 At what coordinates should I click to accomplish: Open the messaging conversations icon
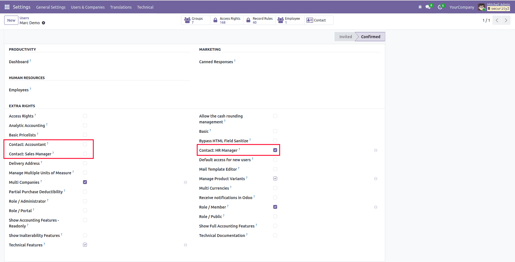[428, 7]
